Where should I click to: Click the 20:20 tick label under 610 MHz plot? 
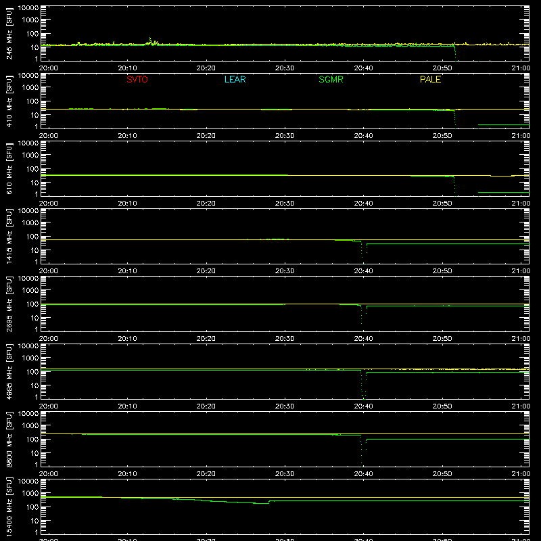coord(206,204)
